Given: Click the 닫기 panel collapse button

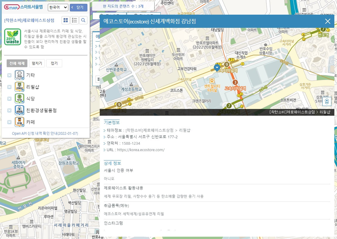Looking at the screenshot, I should point(79,8).
